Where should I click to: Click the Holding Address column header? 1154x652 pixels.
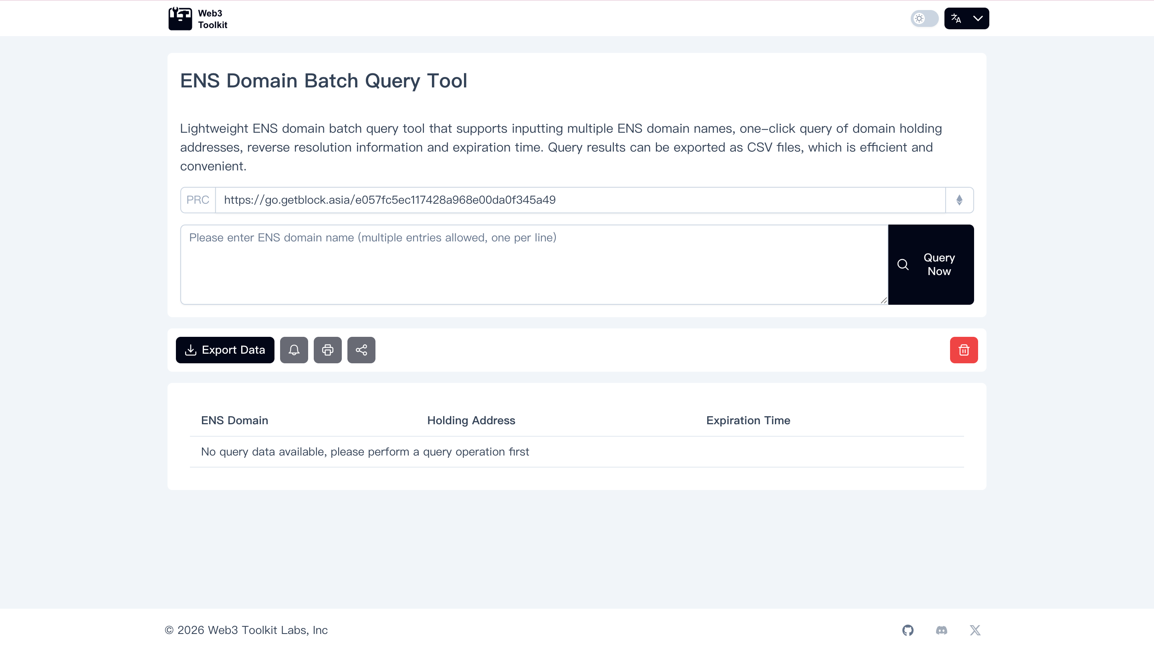[471, 420]
